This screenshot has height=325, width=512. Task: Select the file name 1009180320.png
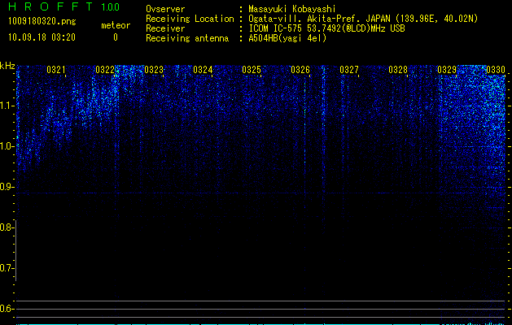(42, 22)
